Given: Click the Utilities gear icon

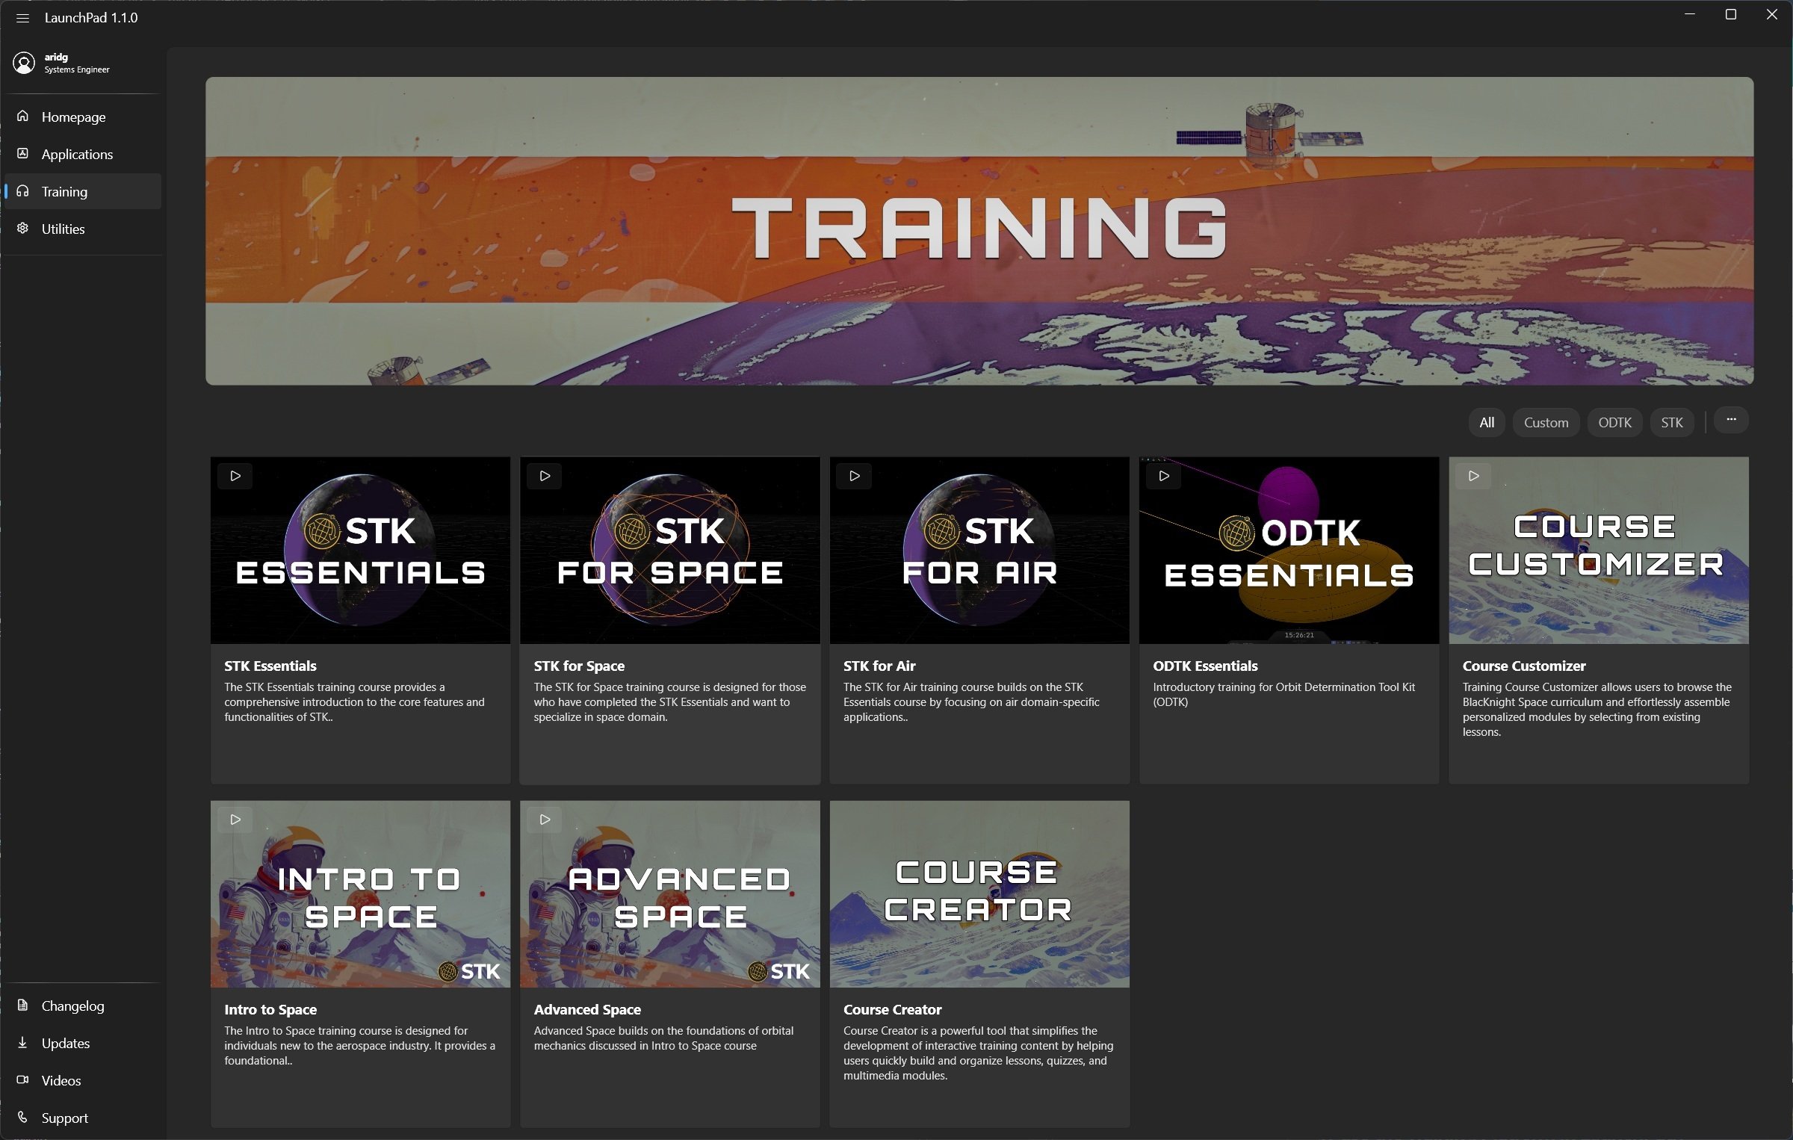Looking at the screenshot, I should pos(23,228).
